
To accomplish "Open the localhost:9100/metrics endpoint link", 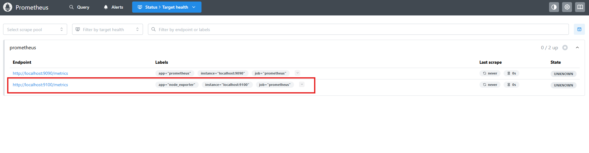I will [40, 85].
